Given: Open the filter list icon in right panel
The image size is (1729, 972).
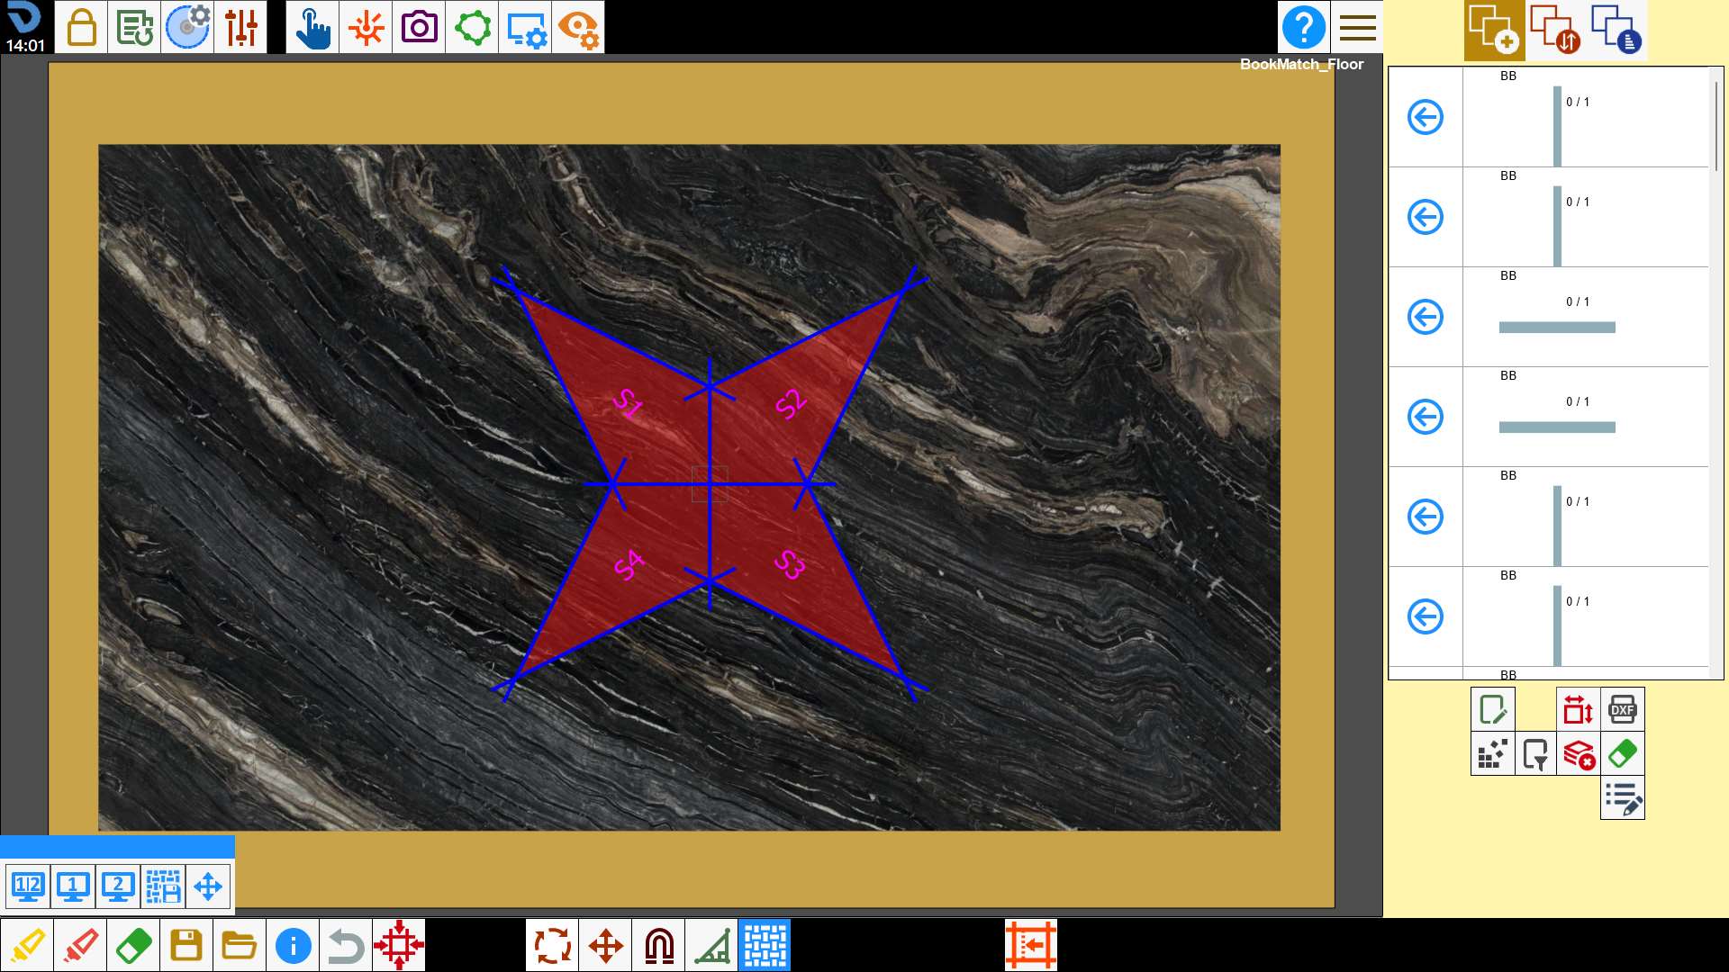Looking at the screenshot, I should [x=1535, y=754].
